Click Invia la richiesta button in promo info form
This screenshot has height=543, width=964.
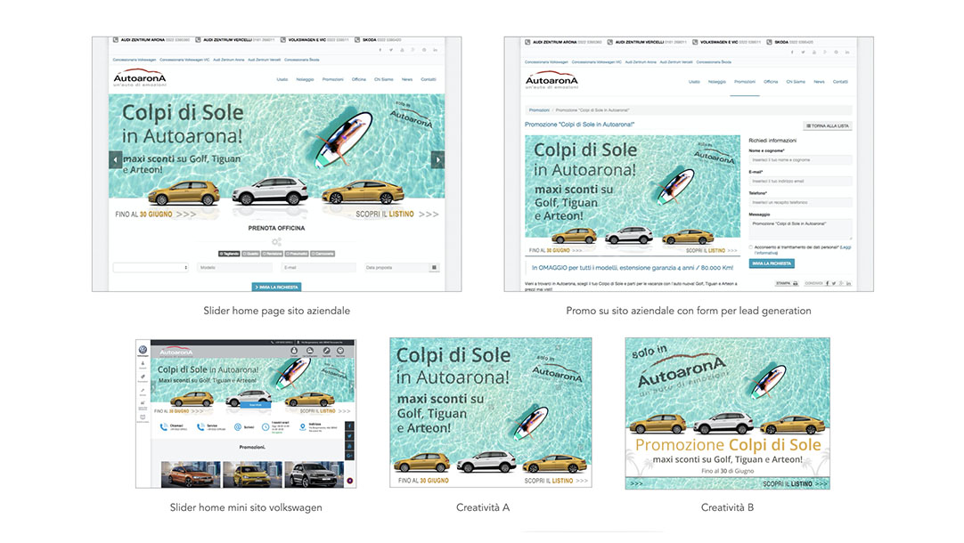coord(772,263)
